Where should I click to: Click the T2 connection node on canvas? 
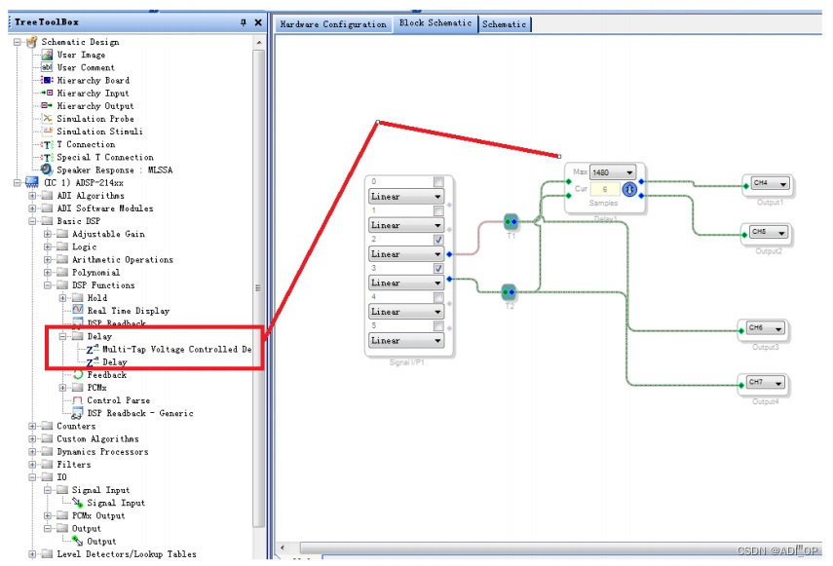(x=509, y=291)
